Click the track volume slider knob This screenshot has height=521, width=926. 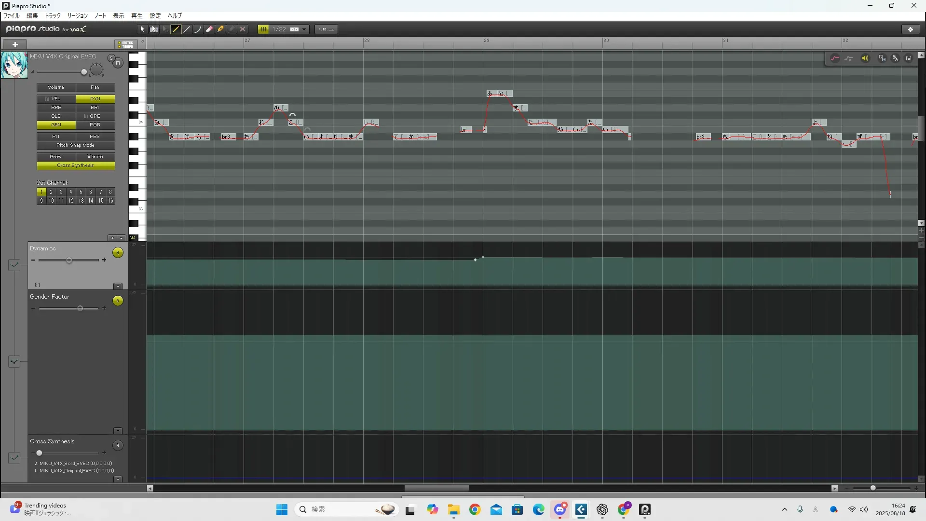tap(84, 72)
